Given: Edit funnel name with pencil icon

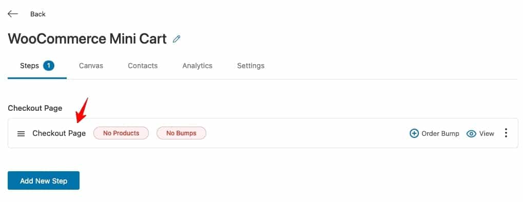Looking at the screenshot, I should point(177,39).
